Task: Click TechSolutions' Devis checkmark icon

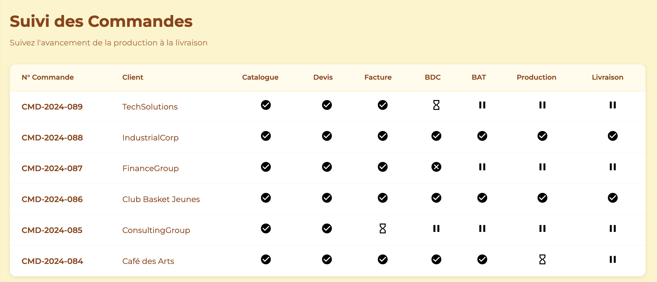Action: tap(327, 105)
